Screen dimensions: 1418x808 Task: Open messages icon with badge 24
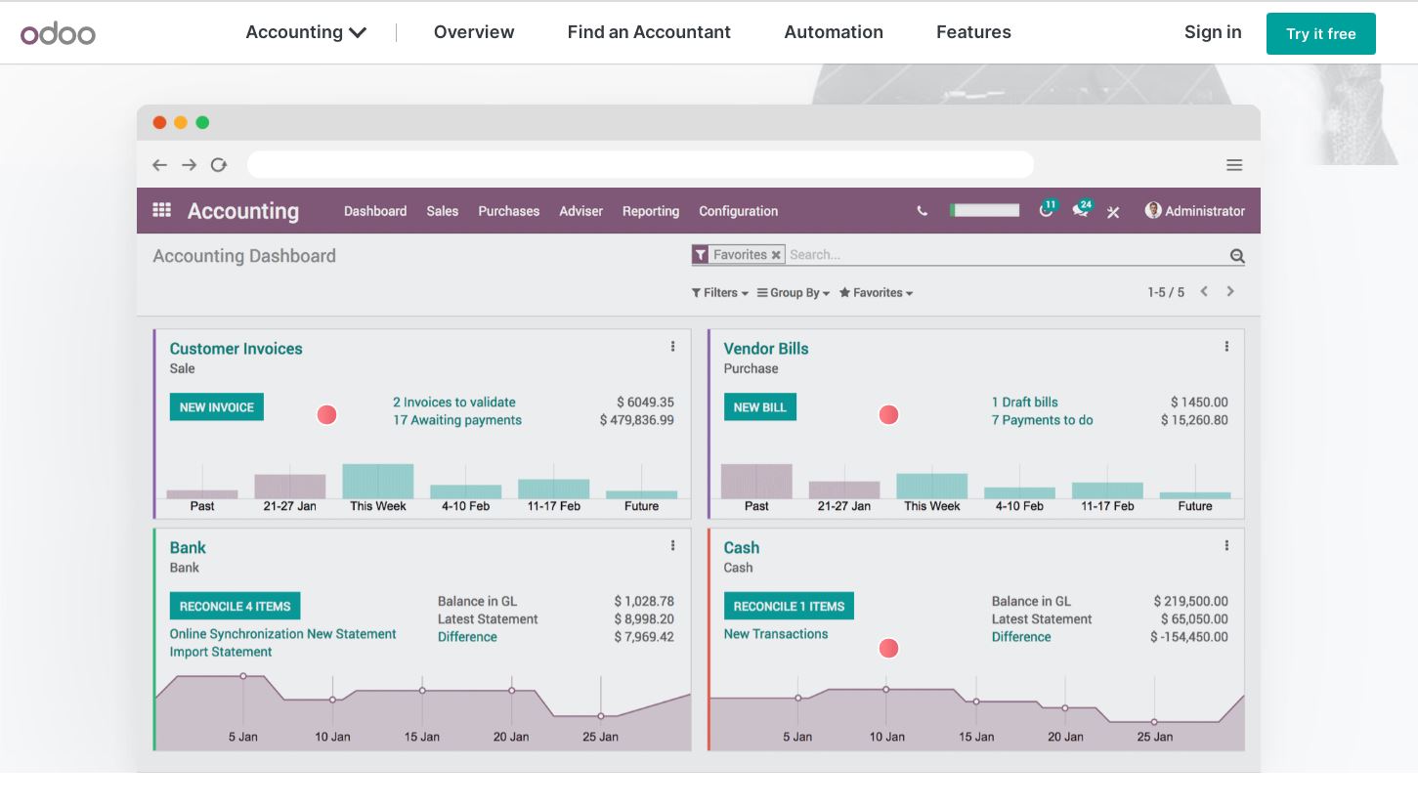(1082, 209)
